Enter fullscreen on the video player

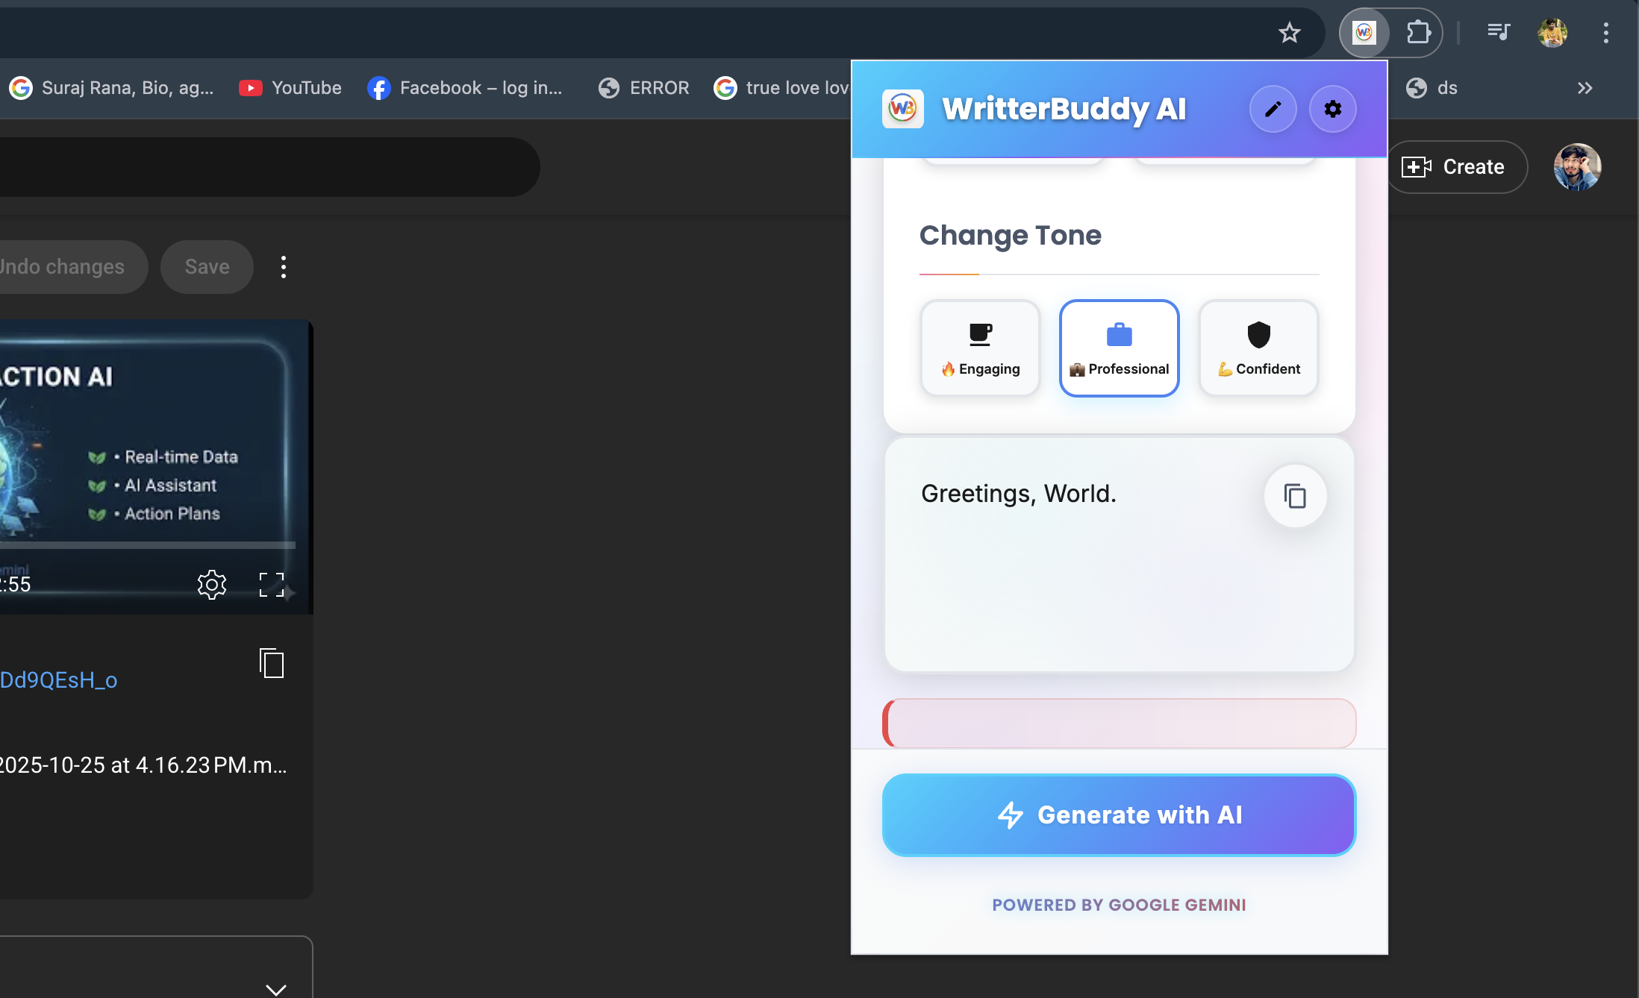coord(272,585)
